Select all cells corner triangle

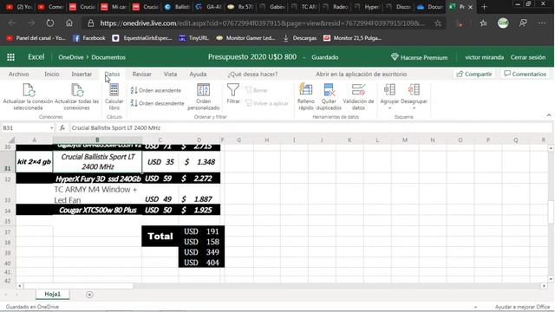(x=11, y=140)
